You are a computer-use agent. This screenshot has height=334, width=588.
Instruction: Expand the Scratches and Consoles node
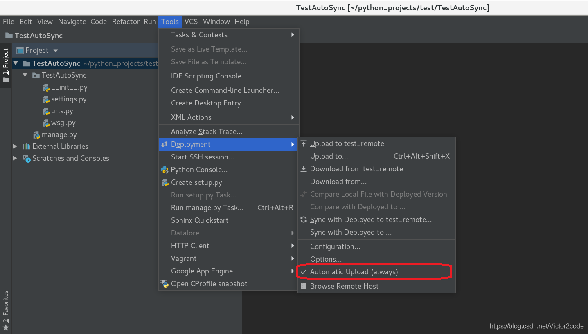coord(15,158)
